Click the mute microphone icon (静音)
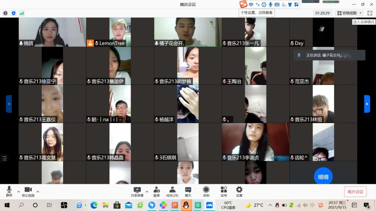376x211 pixels. (9, 190)
